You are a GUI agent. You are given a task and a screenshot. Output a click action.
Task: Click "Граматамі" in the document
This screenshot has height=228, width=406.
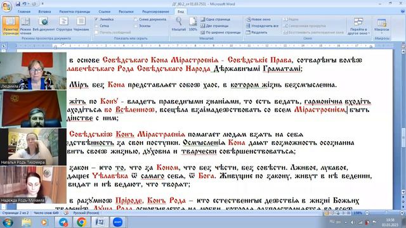click(x=282, y=69)
